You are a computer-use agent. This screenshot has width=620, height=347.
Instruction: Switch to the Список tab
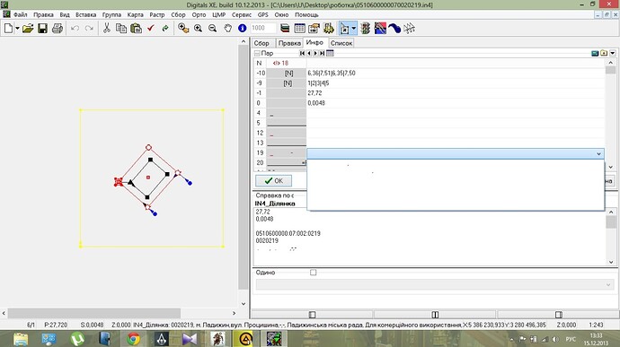click(x=341, y=43)
